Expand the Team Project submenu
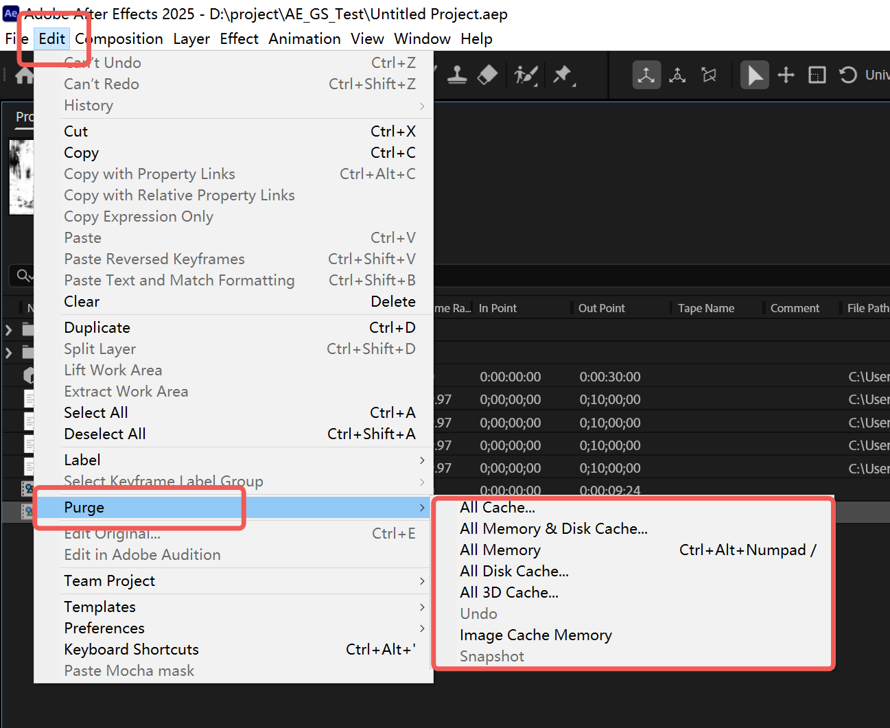 pyautogui.click(x=233, y=580)
